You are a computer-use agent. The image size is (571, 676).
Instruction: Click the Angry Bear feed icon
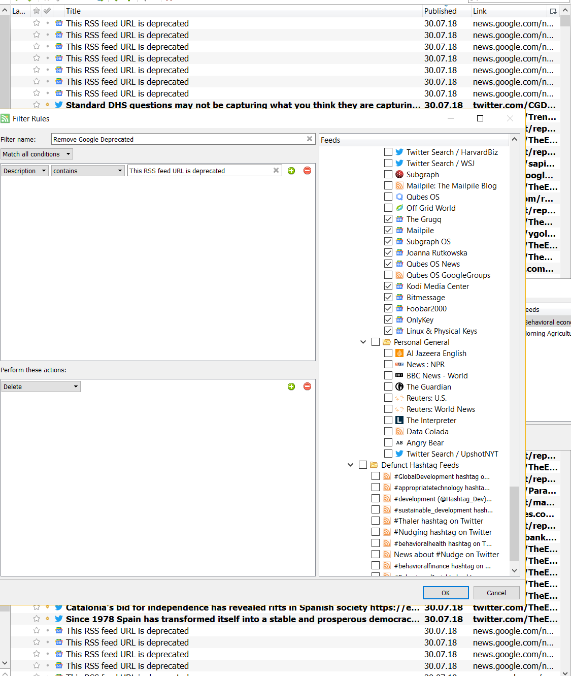click(x=399, y=442)
